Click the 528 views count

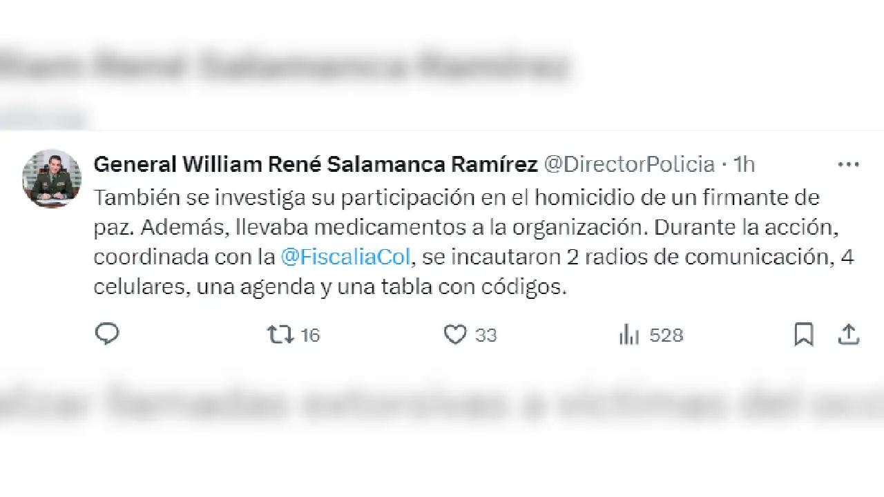click(666, 335)
